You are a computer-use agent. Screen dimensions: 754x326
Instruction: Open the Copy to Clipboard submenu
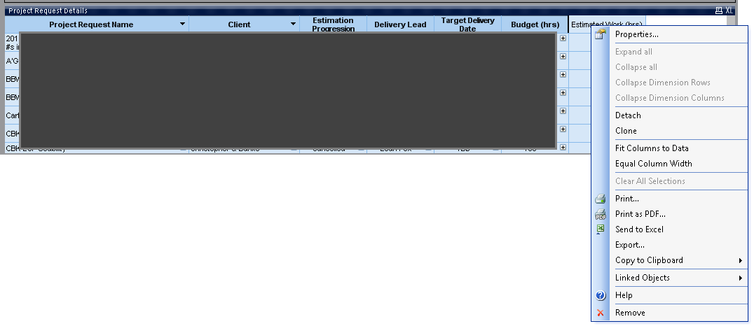pos(678,260)
